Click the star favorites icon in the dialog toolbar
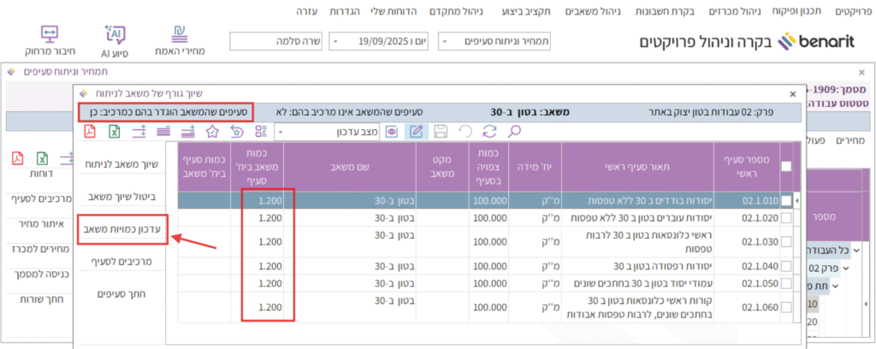876x349 pixels. [x=211, y=131]
